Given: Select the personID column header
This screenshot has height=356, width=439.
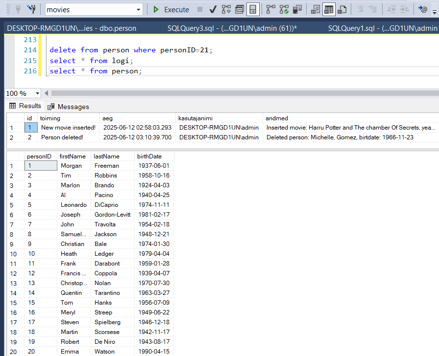Looking at the screenshot, I should pos(41,156).
